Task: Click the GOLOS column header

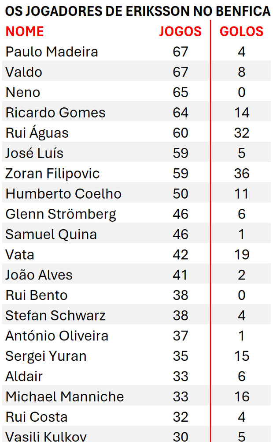Action: tap(241, 31)
